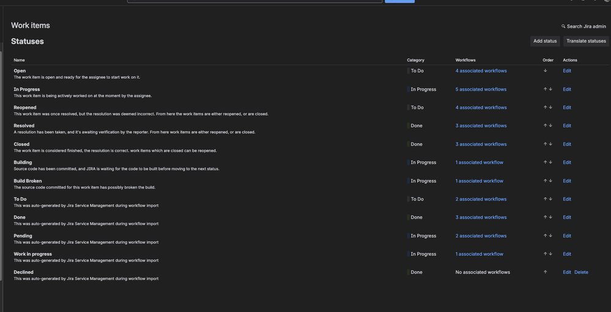
Task: Click the Add status button
Action: tap(545, 41)
